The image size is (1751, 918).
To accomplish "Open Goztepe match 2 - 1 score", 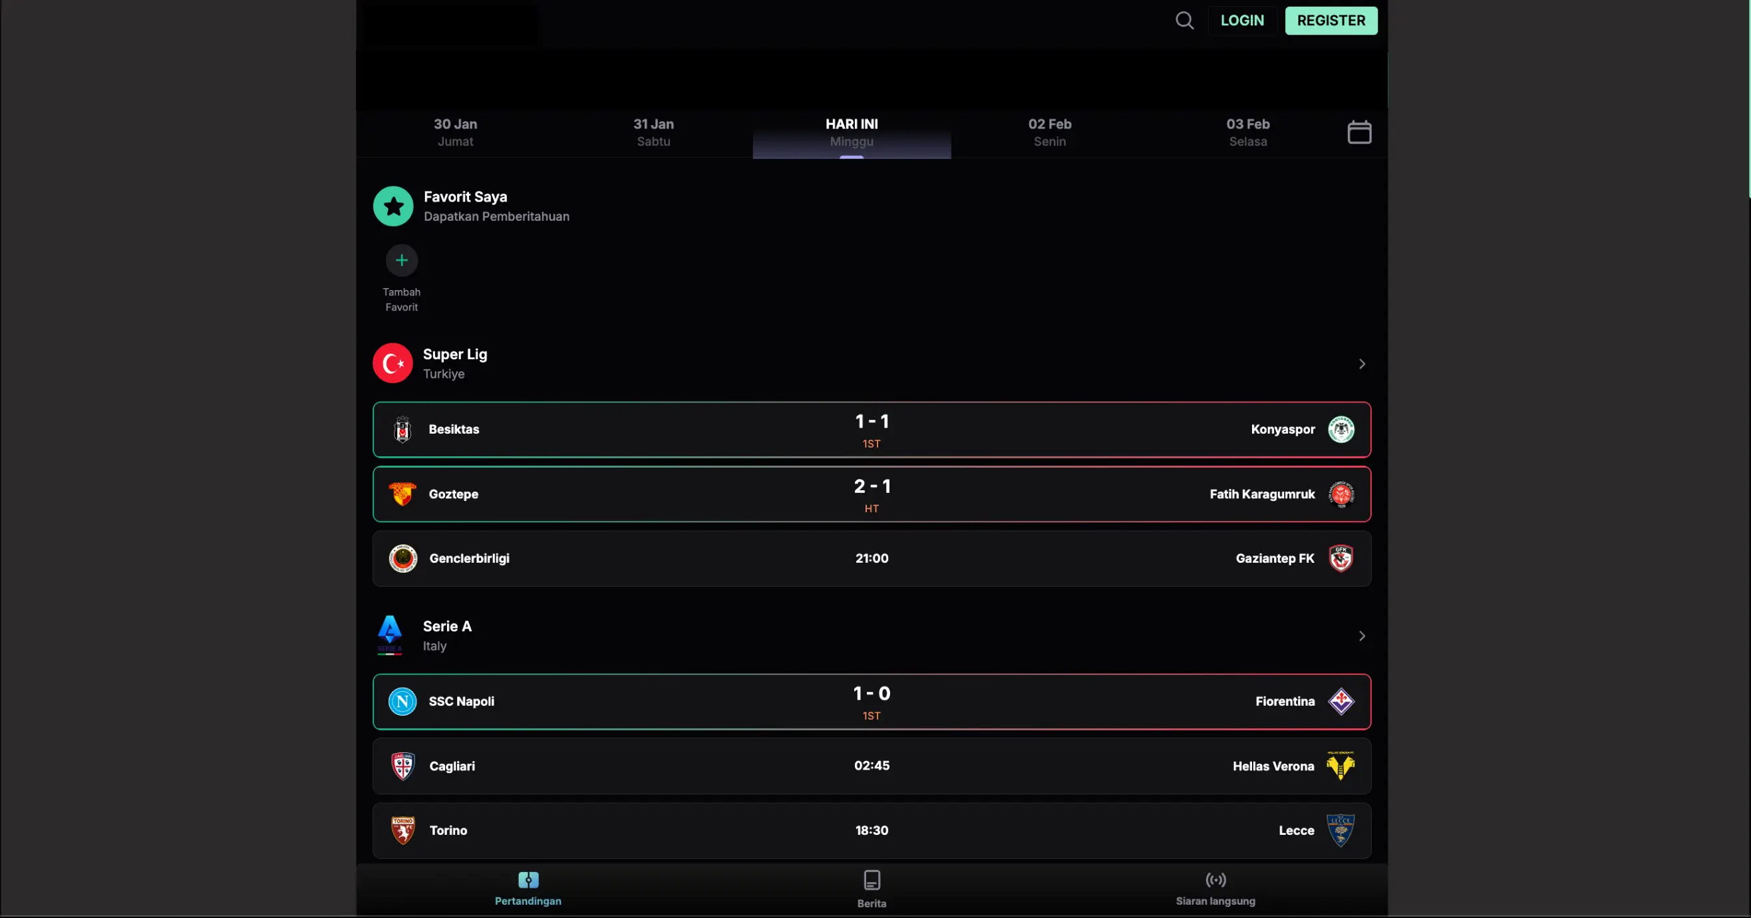I will pos(872,486).
